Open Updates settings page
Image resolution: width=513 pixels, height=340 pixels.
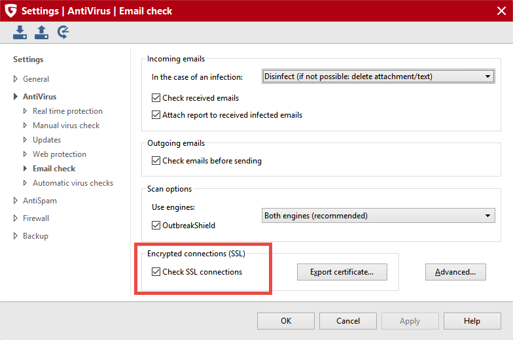coord(47,140)
